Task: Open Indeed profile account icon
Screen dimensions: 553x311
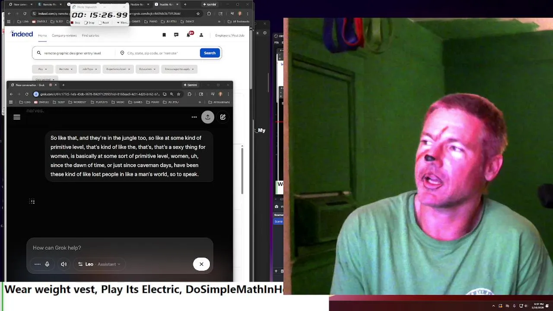Action: (x=201, y=35)
